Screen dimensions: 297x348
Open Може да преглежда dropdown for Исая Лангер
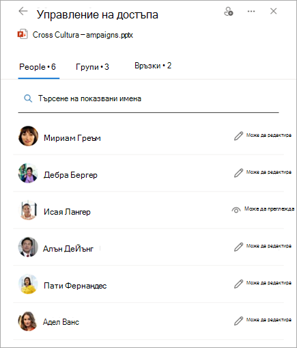[263, 209]
